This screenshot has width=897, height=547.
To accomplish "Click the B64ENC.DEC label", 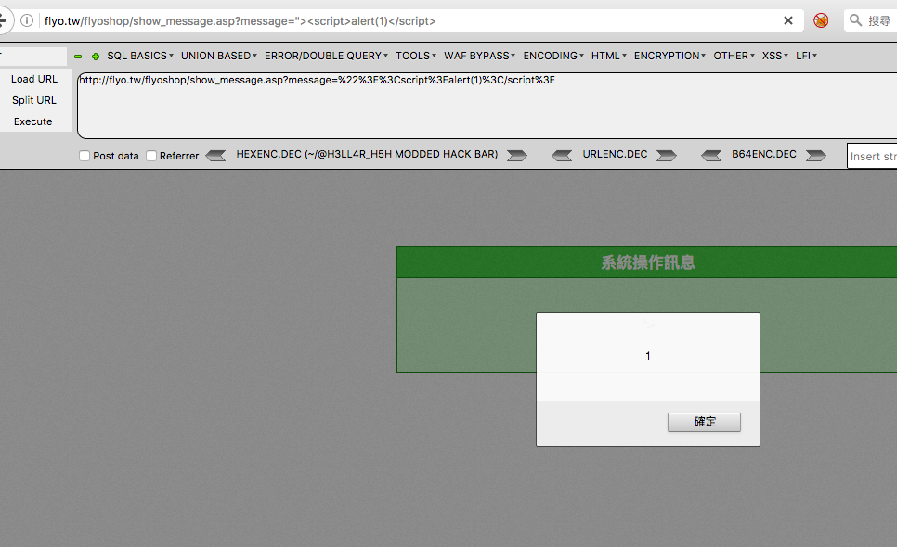I will click(763, 154).
